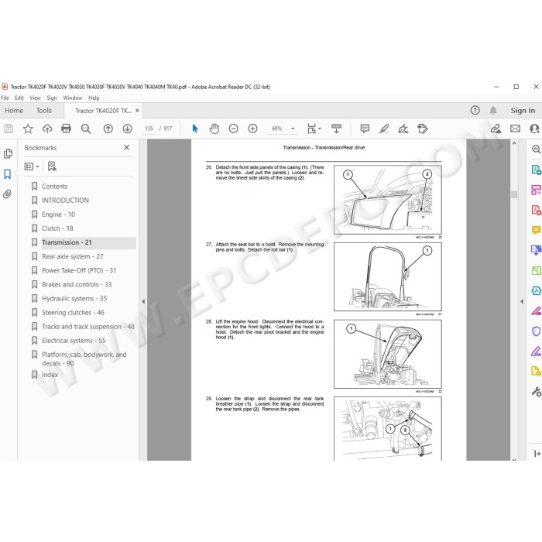This screenshot has width=542, height=542.
Task: Open the notifications bell
Action: click(x=493, y=110)
